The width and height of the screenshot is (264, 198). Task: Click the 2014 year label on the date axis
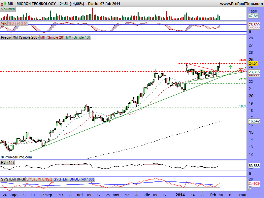coord(180,195)
